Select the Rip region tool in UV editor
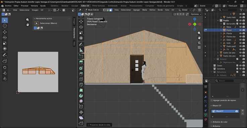 5,61
